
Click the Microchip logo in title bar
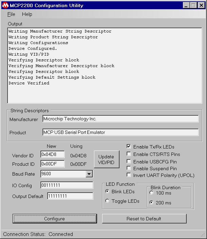[5, 5]
